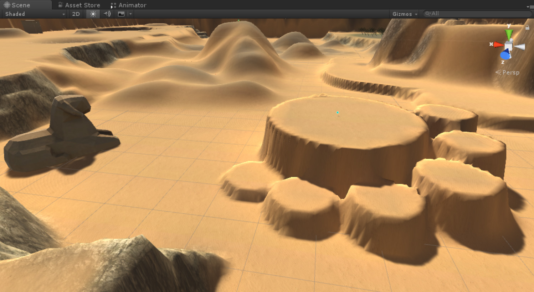534x292 pixels.
Task: Click the gray axis cone on the gizmo
Action: pos(519,47)
